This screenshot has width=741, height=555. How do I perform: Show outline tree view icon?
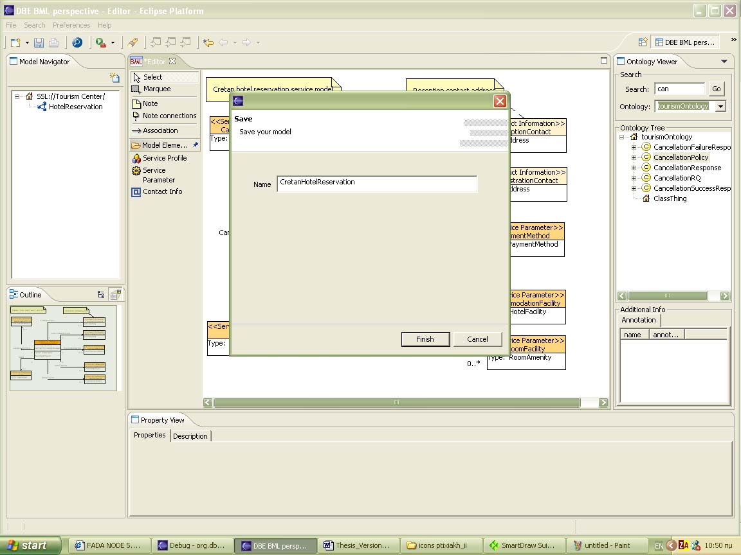click(100, 294)
